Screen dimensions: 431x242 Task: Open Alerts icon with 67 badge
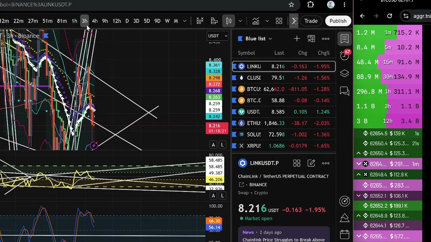coord(344,55)
